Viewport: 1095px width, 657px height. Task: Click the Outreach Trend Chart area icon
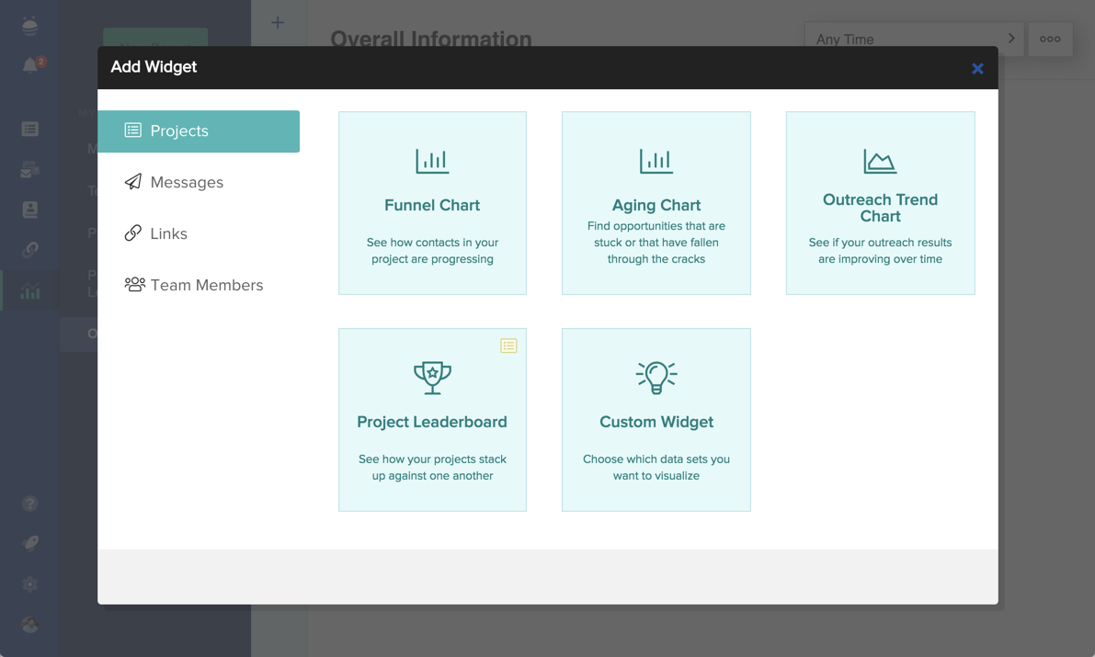point(880,162)
